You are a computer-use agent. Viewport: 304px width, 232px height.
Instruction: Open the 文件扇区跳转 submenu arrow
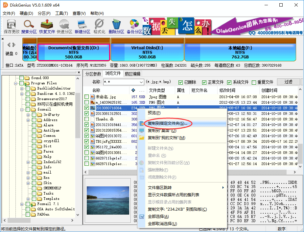tap(223, 187)
